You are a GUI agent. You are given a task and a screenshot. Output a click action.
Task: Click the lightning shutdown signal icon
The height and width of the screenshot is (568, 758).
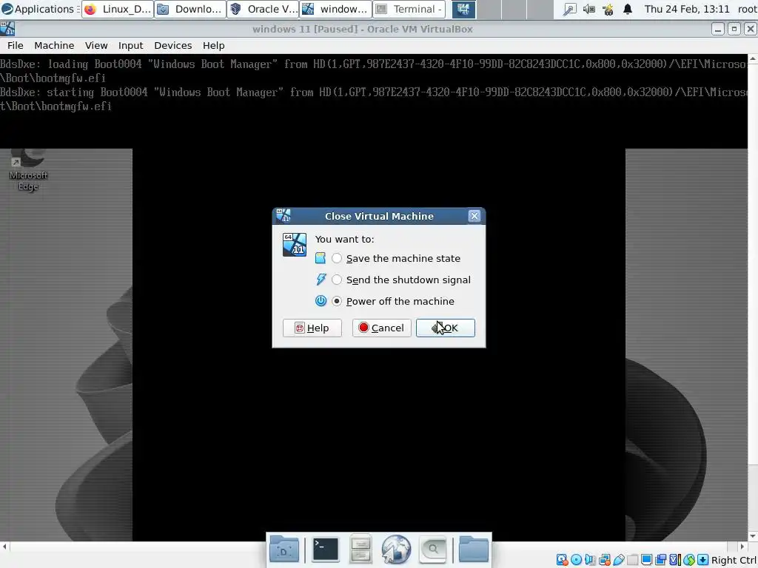pyautogui.click(x=321, y=279)
